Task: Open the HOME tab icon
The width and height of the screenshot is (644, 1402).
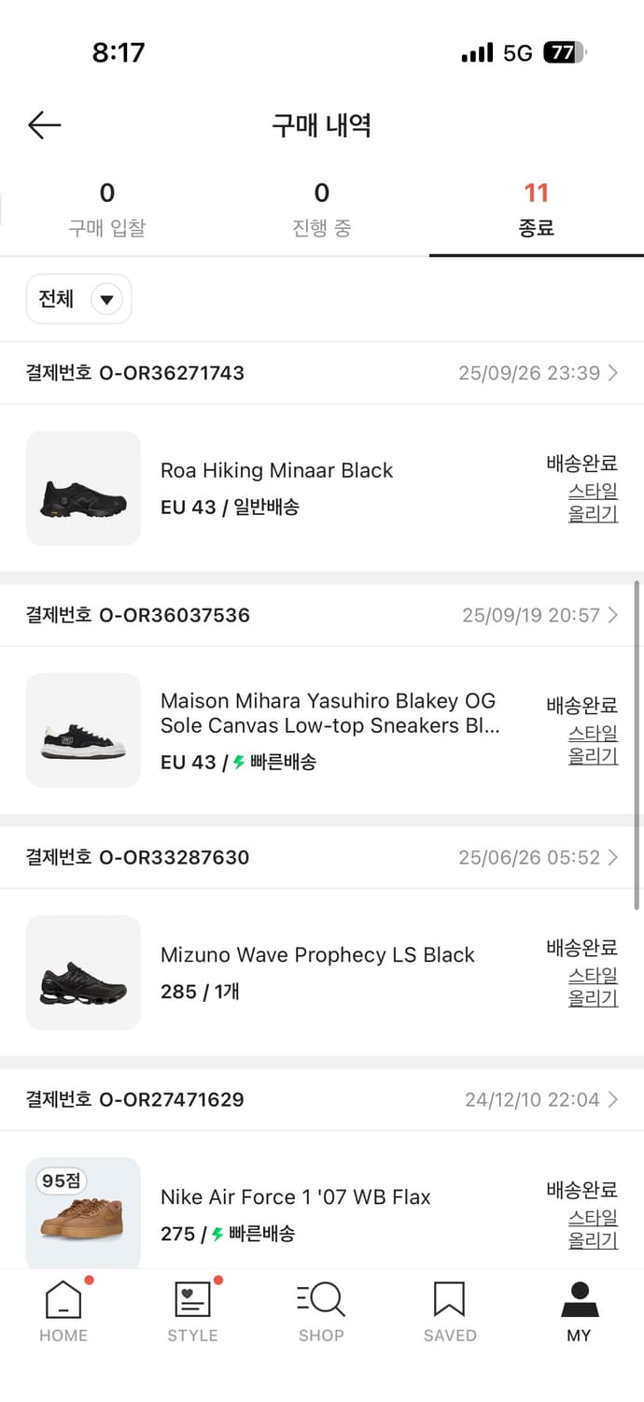Action: click(63, 1300)
